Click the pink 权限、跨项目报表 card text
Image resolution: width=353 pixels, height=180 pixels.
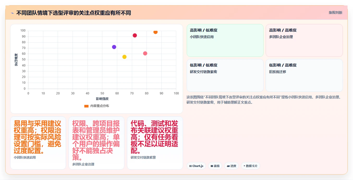96,141
